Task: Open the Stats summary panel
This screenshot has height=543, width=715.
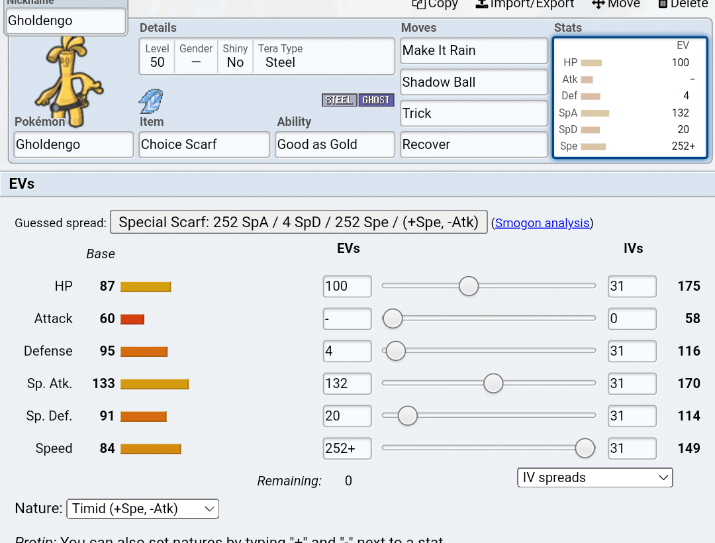Action: [630, 98]
